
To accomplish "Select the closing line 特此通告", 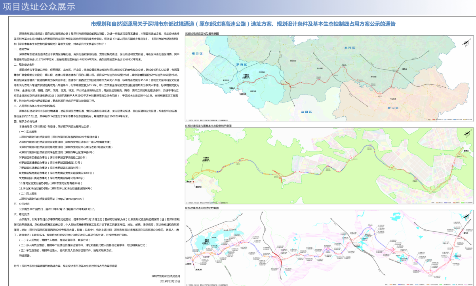I will tap(26, 256).
